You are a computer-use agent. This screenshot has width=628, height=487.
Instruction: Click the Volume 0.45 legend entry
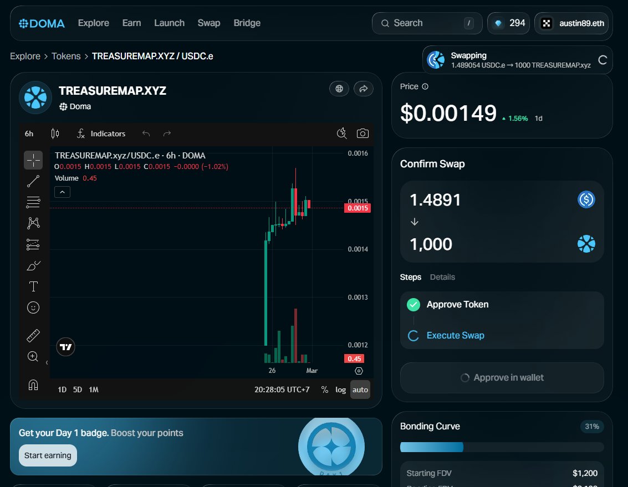pos(76,178)
